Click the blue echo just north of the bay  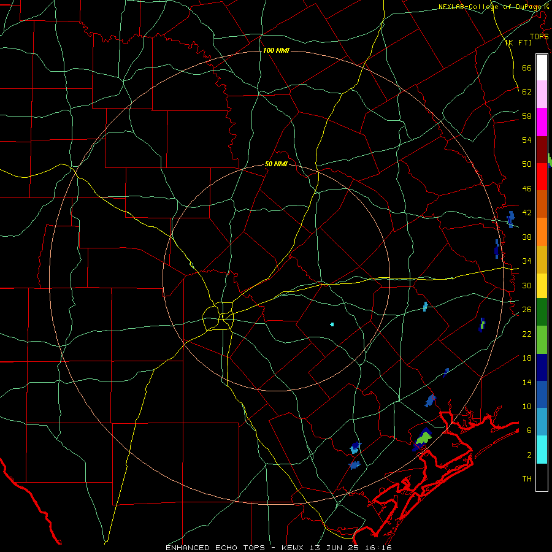[x=430, y=401]
